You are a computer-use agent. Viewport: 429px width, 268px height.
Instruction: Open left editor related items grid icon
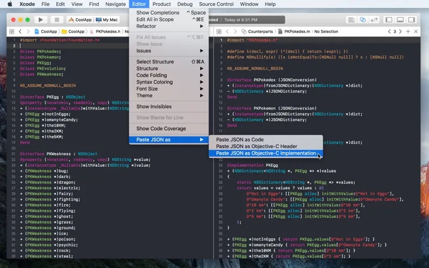(12, 32)
